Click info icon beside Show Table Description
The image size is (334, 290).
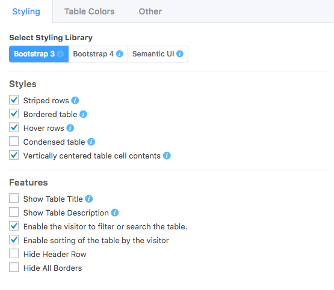pos(115,213)
